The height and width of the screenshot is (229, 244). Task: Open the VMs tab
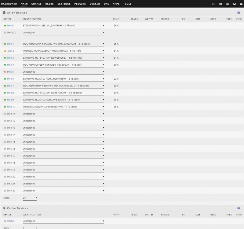click(x=106, y=4)
